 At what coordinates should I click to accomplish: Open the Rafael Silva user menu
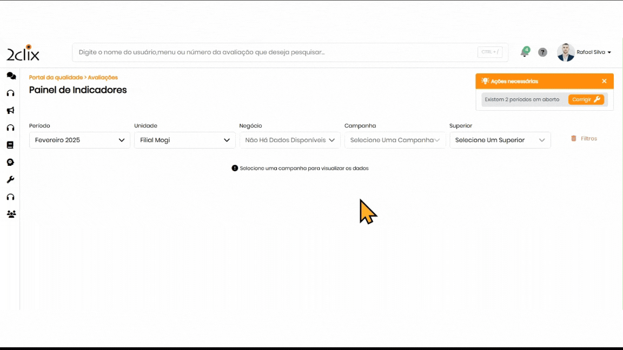(x=585, y=52)
